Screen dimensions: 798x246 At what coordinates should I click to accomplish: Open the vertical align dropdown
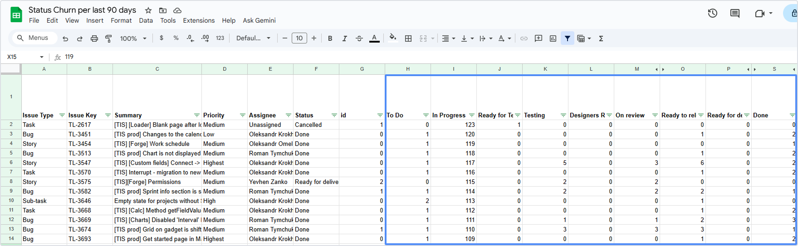point(467,39)
